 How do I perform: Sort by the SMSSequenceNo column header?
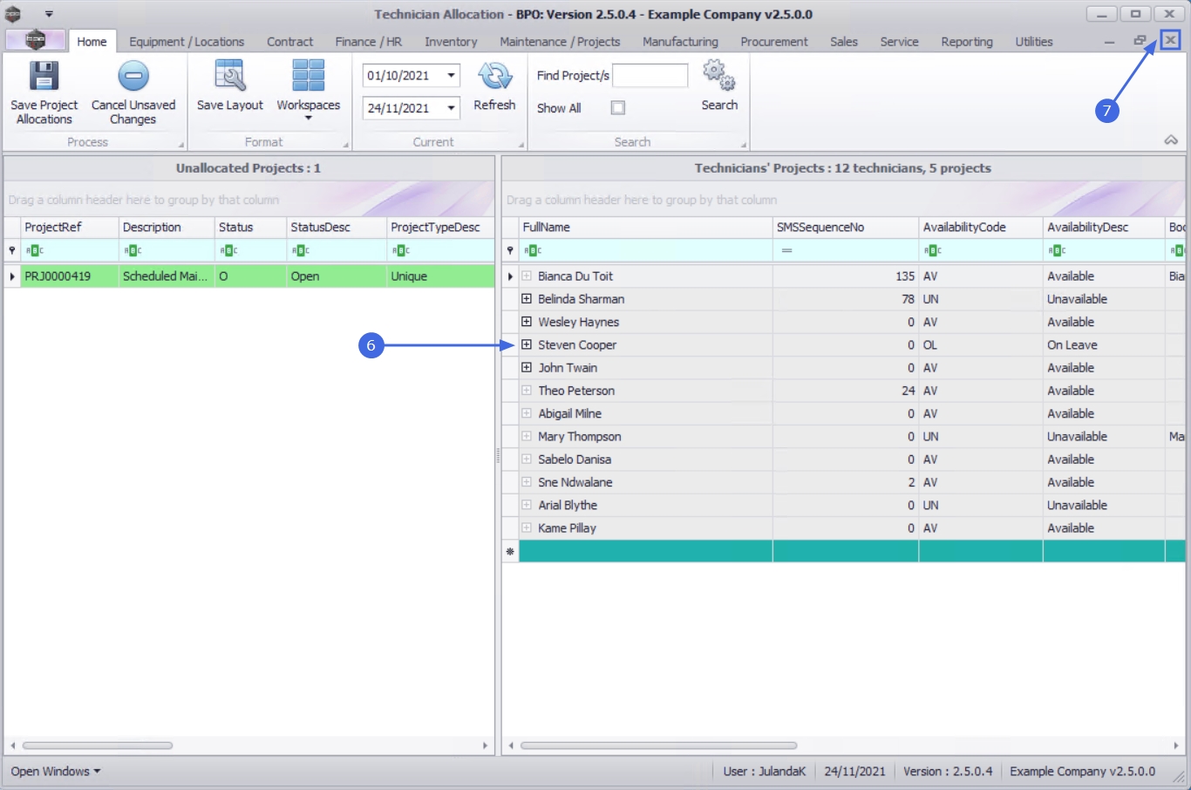[845, 228]
